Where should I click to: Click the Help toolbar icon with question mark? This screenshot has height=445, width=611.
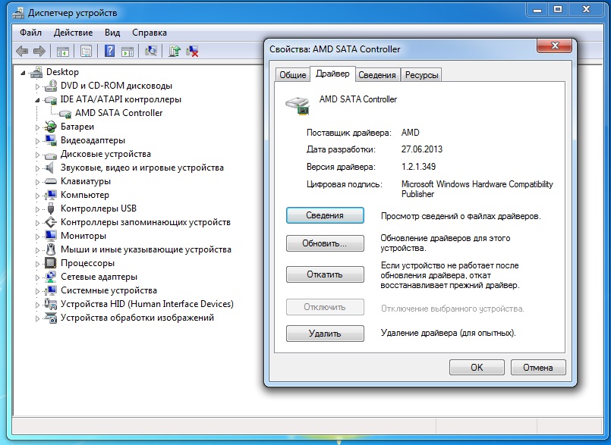109,51
